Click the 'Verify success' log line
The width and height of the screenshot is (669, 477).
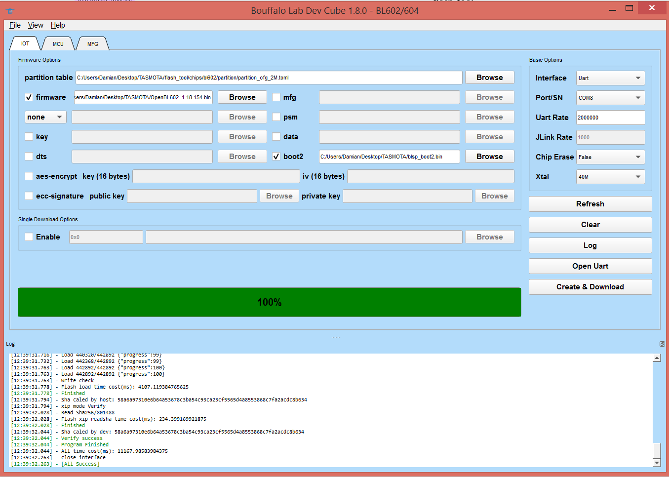click(x=57, y=438)
